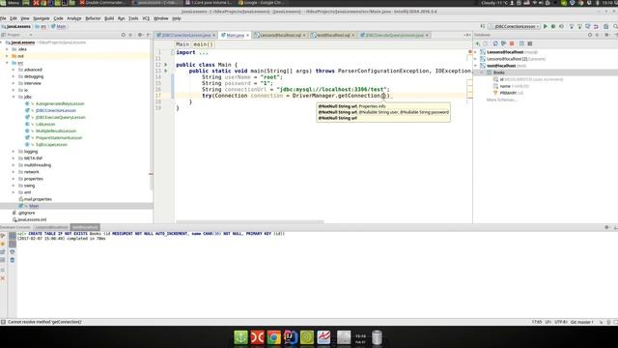Launch Chrome from the dock
Image resolution: width=618 pixels, height=348 pixels.
273,337
